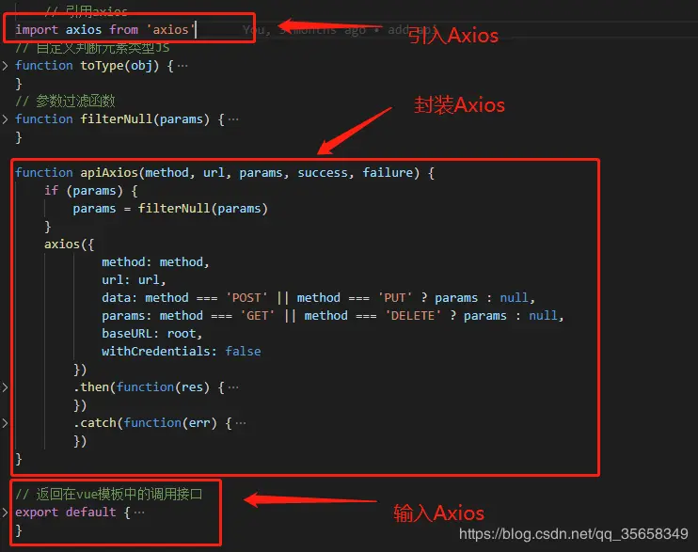
Task: Click the ellipsis after filterNull(params) {
Action: point(233,119)
